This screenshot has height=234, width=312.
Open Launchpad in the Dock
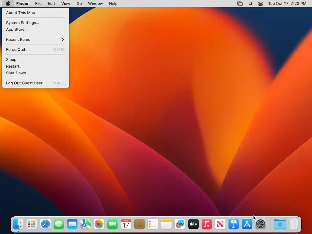[32, 224]
